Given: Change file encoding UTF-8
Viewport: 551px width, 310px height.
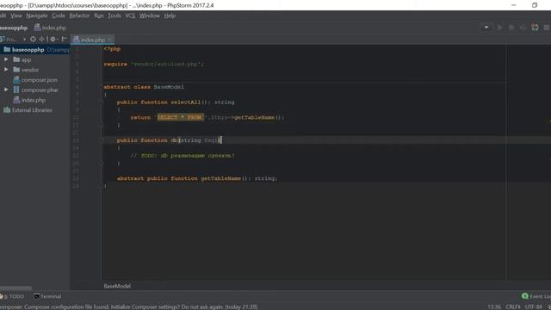Looking at the screenshot, I should (533, 307).
